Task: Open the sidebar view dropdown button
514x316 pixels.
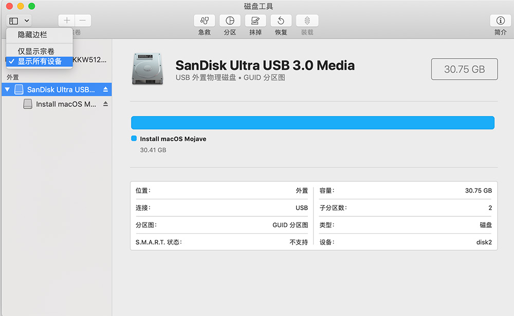Action: 20,21
